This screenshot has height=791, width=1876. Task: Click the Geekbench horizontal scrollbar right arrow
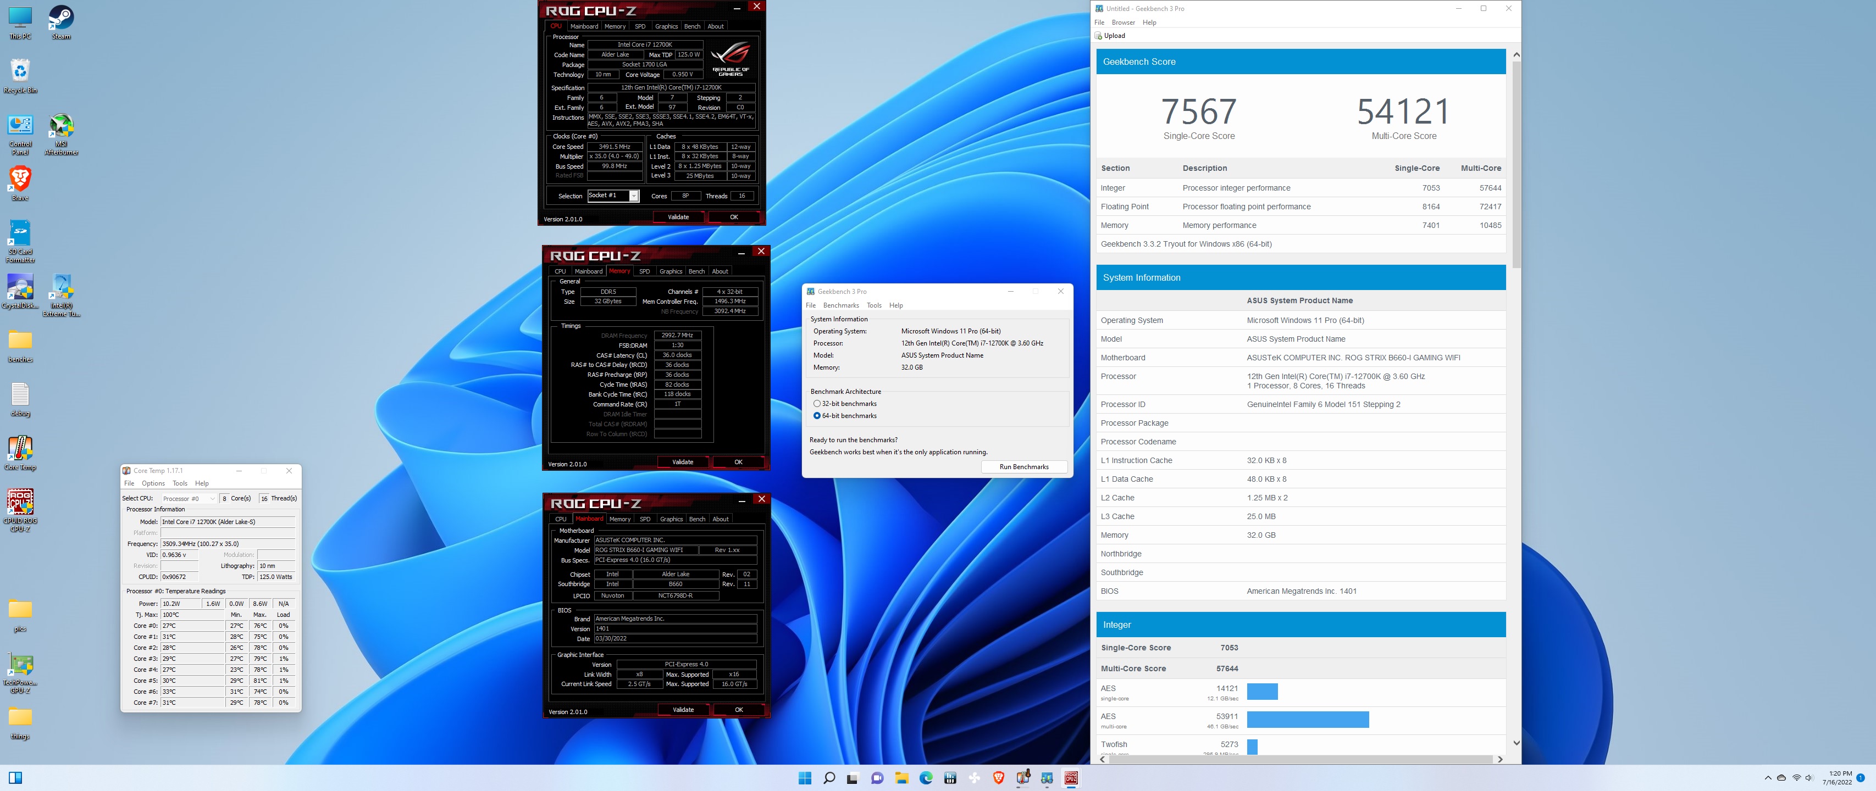pyautogui.click(x=1500, y=759)
